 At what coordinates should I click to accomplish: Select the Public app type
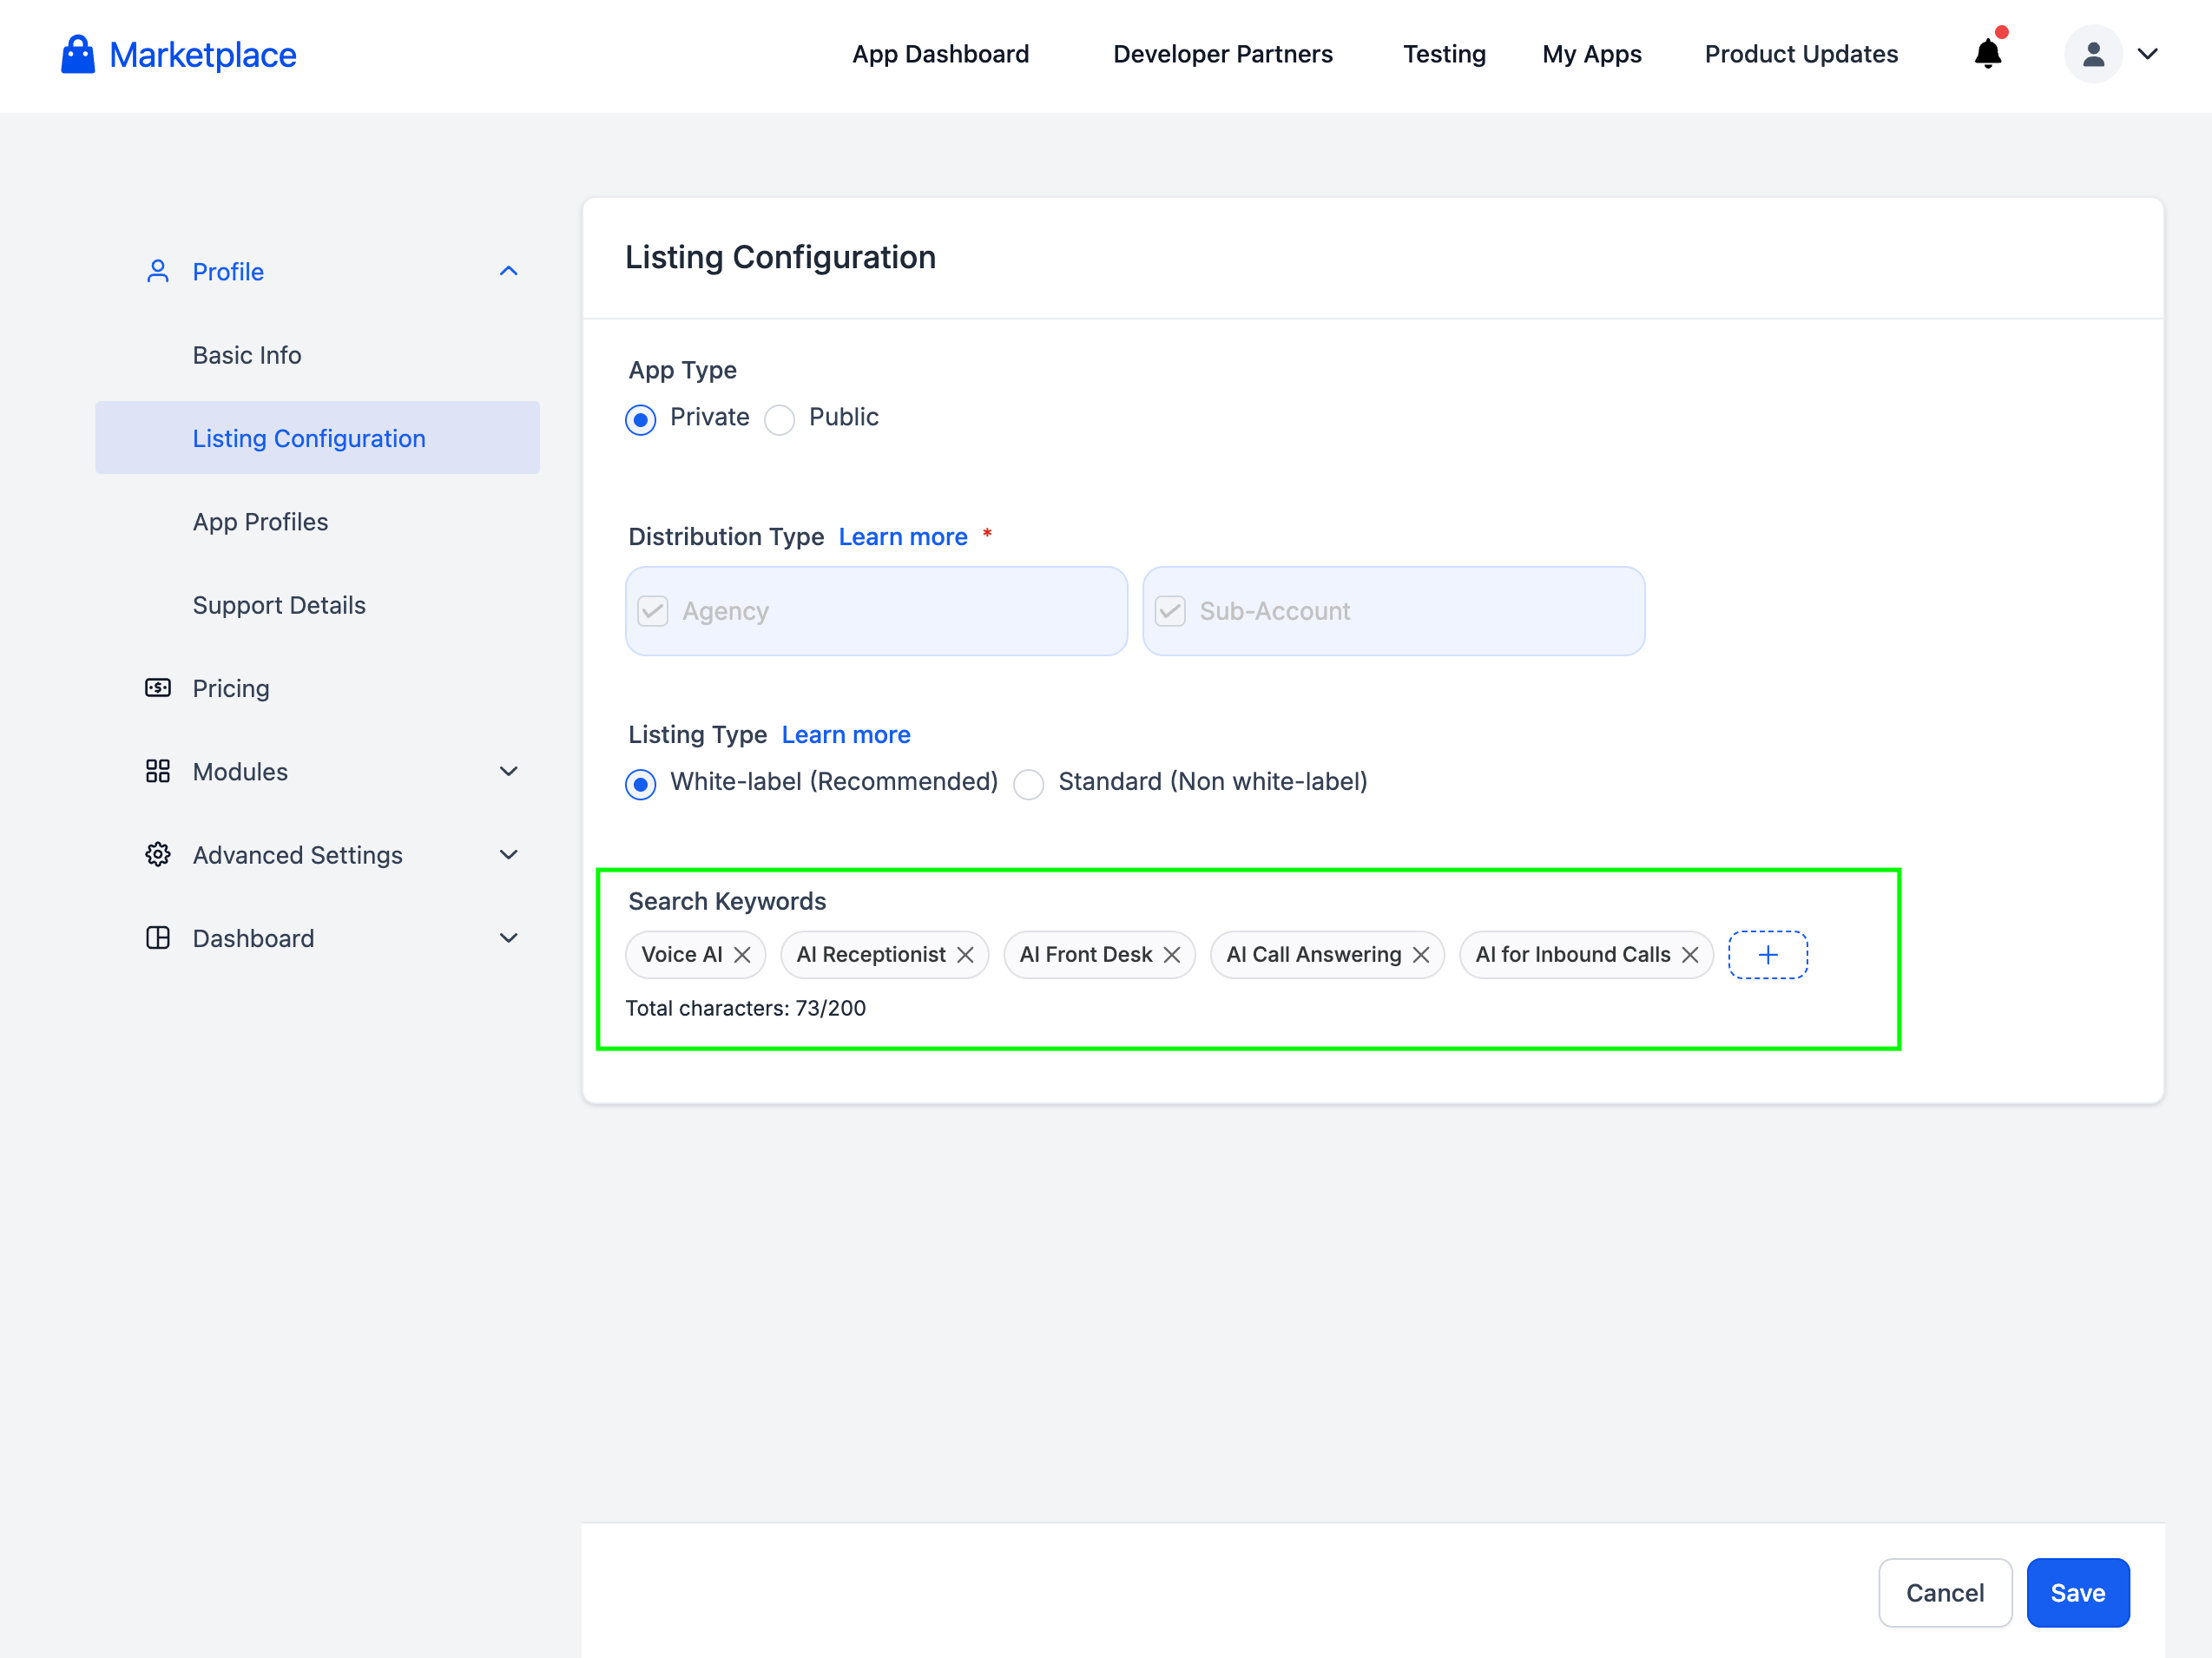pyautogui.click(x=780, y=419)
